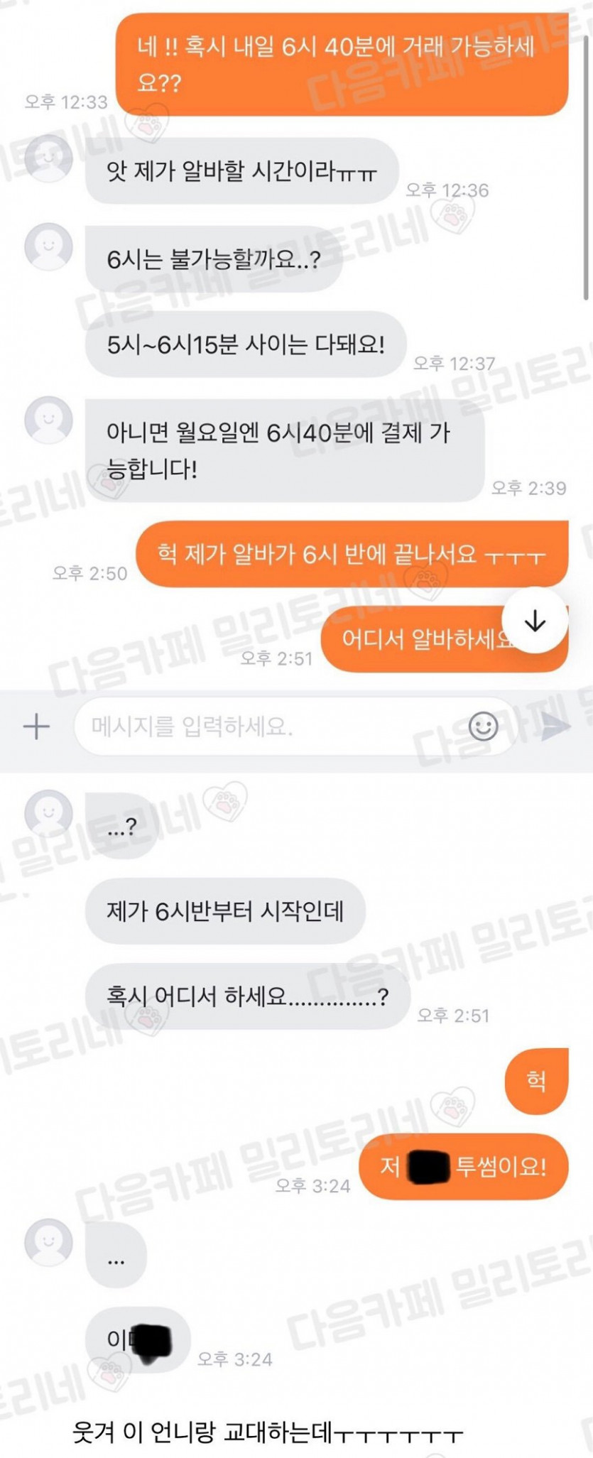
Task: Open avatar next to '앗 제가 알바할 시간이라' message
Action: [48, 159]
